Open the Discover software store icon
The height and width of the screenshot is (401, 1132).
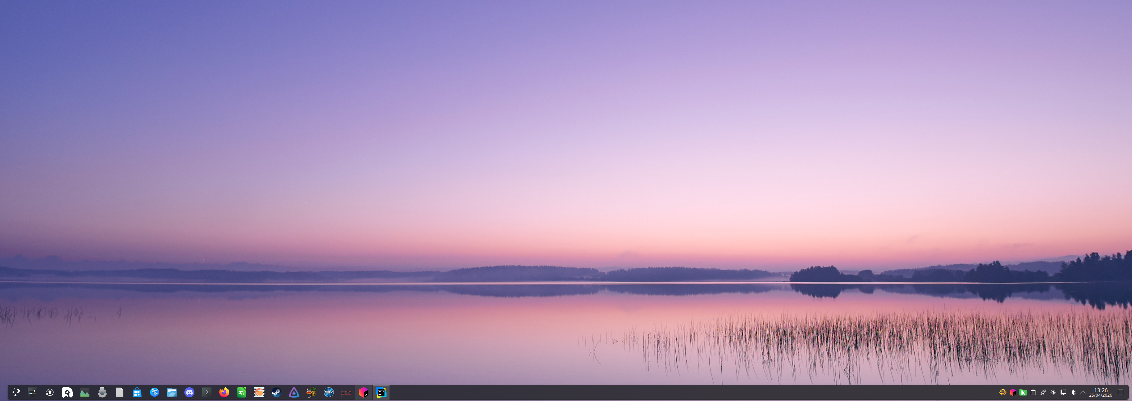pos(137,392)
